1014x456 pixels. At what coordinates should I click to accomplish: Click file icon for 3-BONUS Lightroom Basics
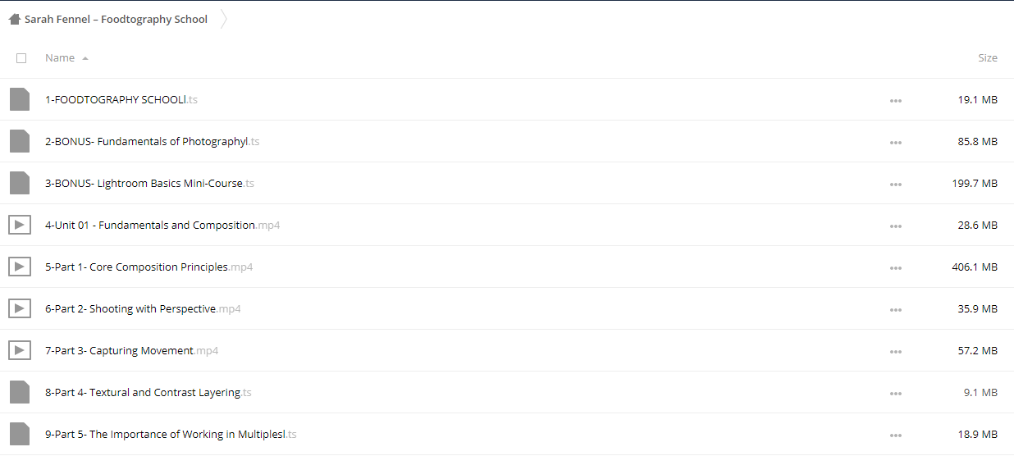pos(20,183)
